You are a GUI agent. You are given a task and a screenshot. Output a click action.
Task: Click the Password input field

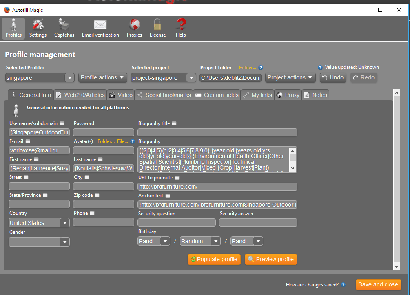pos(104,132)
